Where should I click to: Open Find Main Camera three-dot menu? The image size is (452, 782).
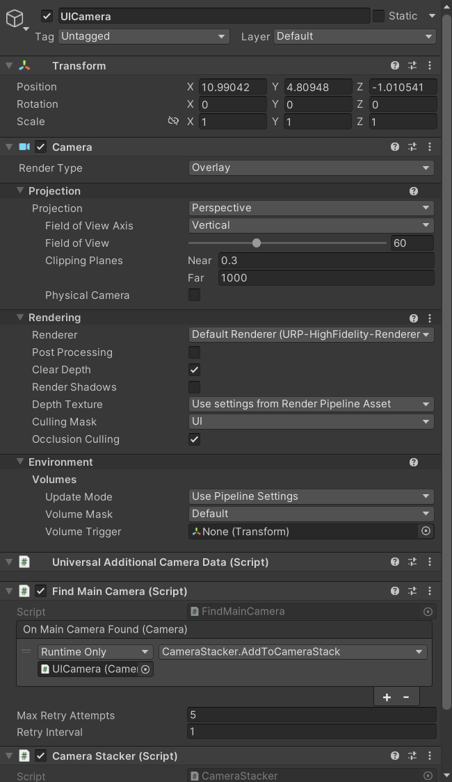430,591
